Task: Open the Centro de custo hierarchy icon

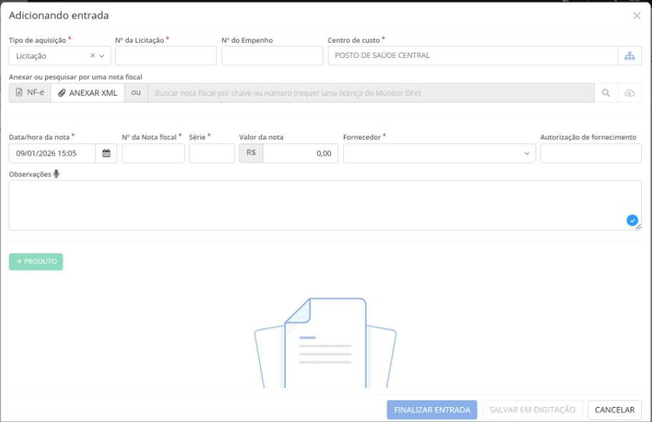Action: coord(630,56)
